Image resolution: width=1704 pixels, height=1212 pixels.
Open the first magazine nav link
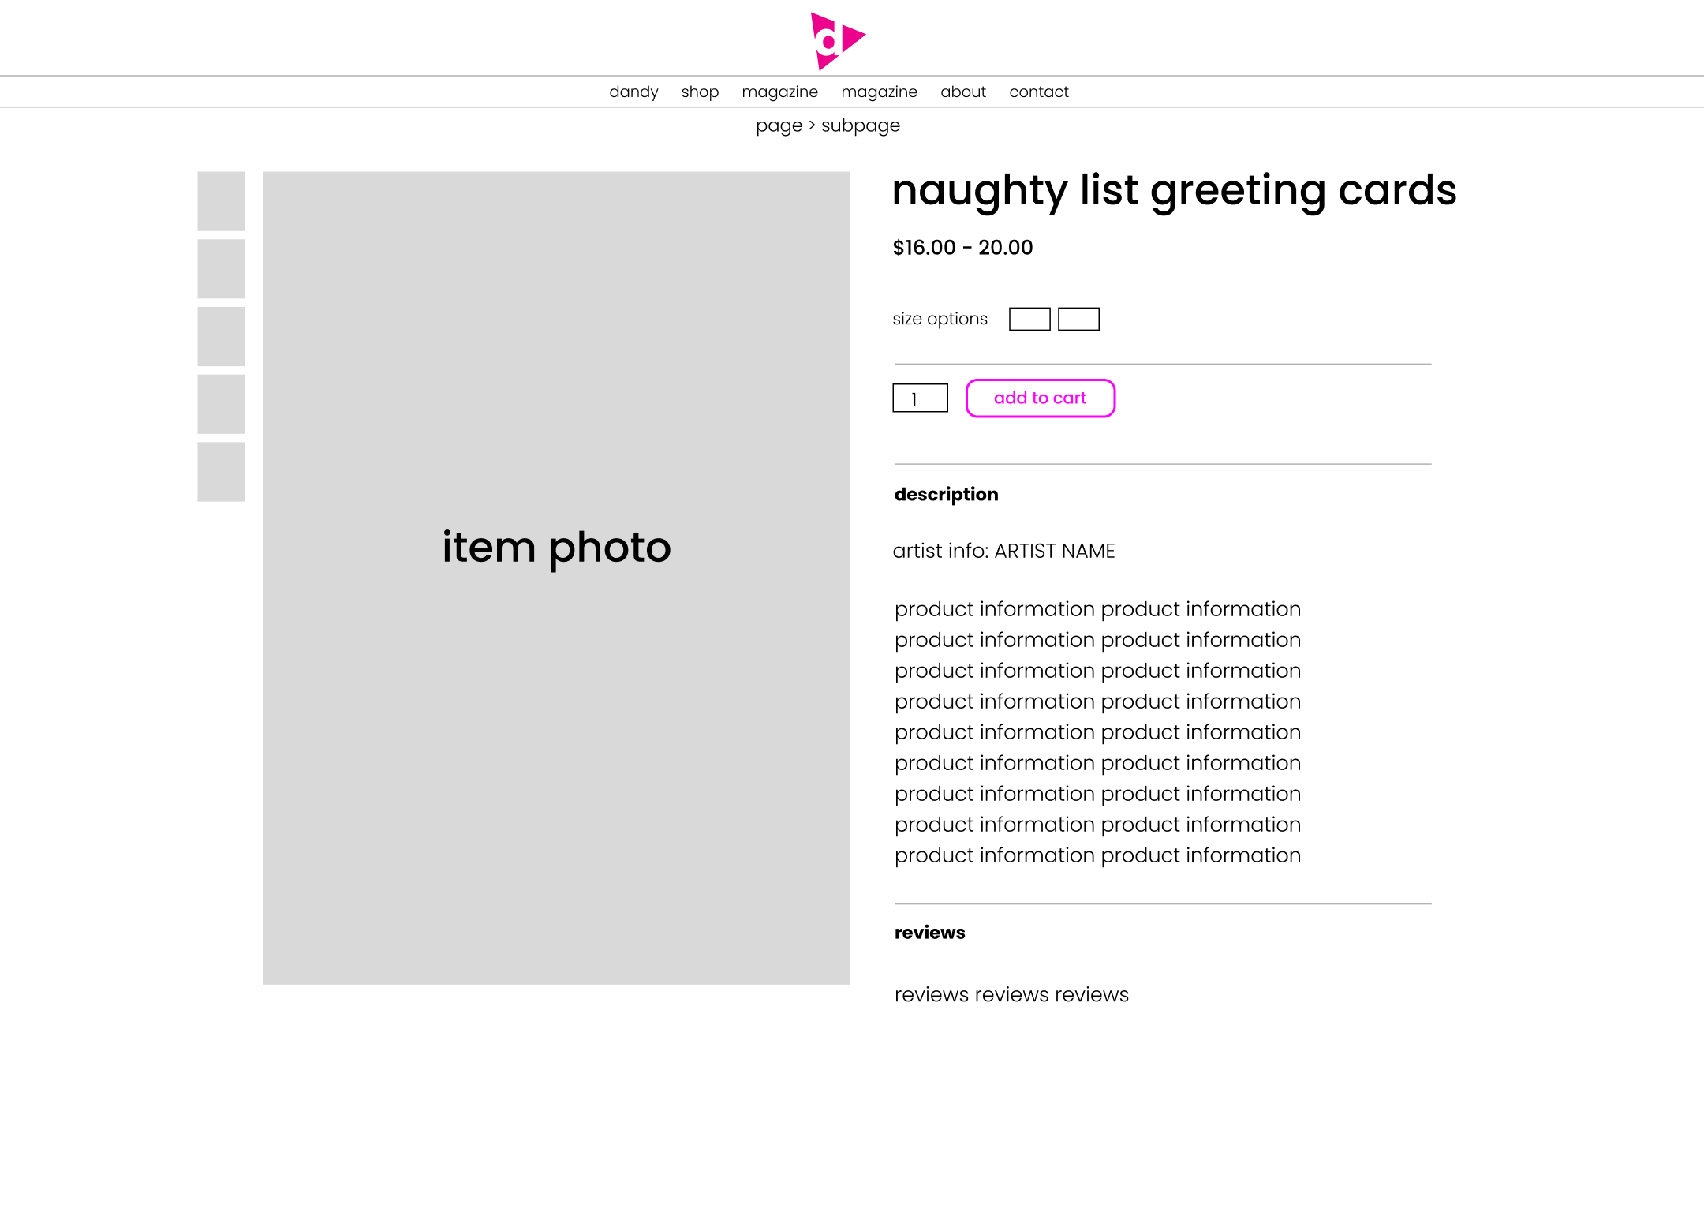pos(779,92)
